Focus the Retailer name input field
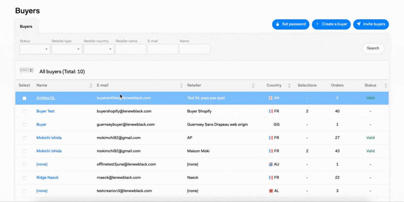 tap(131, 49)
